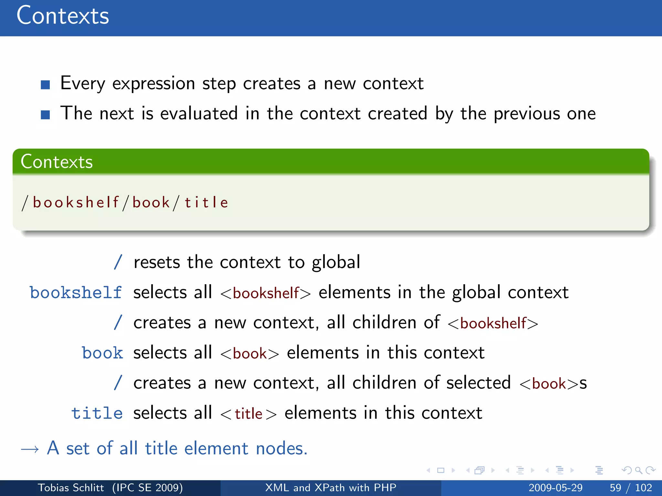The width and height of the screenshot is (662, 496).
Task: Go to next frame arrow
Action: point(493,470)
